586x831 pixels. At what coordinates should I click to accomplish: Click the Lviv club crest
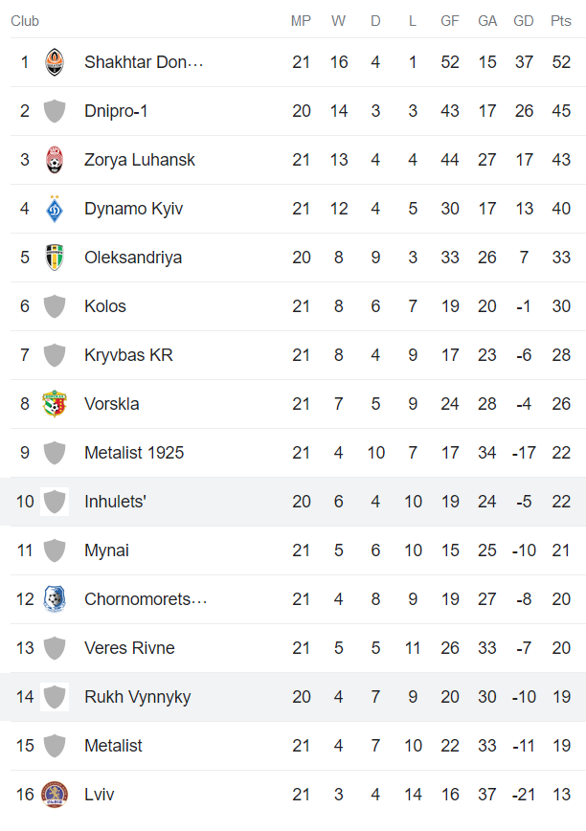(55, 795)
